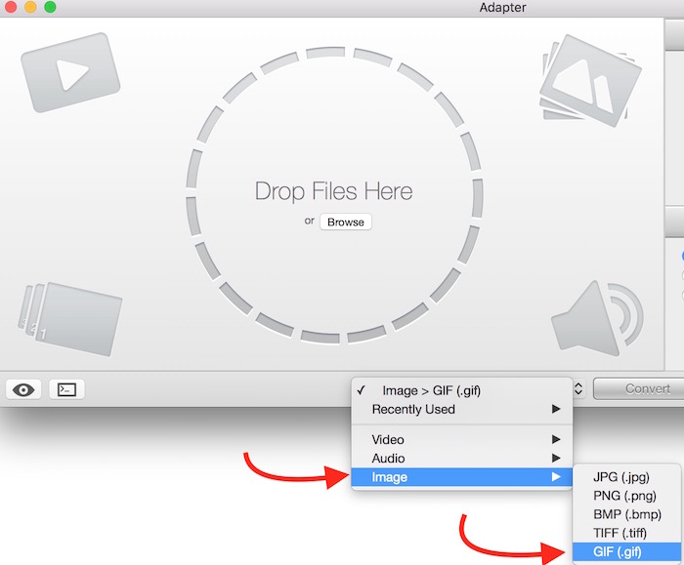Expand the Audio format submenu
The image size is (684, 565).
pyautogui.click(x=461, y=458)
